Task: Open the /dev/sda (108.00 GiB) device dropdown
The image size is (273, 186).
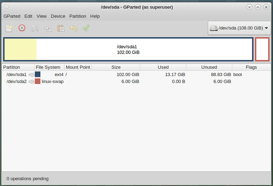Action: coord(239,28)
